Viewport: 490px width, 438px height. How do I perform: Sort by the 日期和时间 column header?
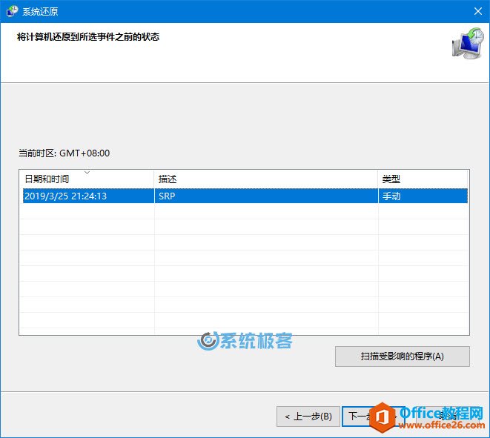click(x=87, y=179)
